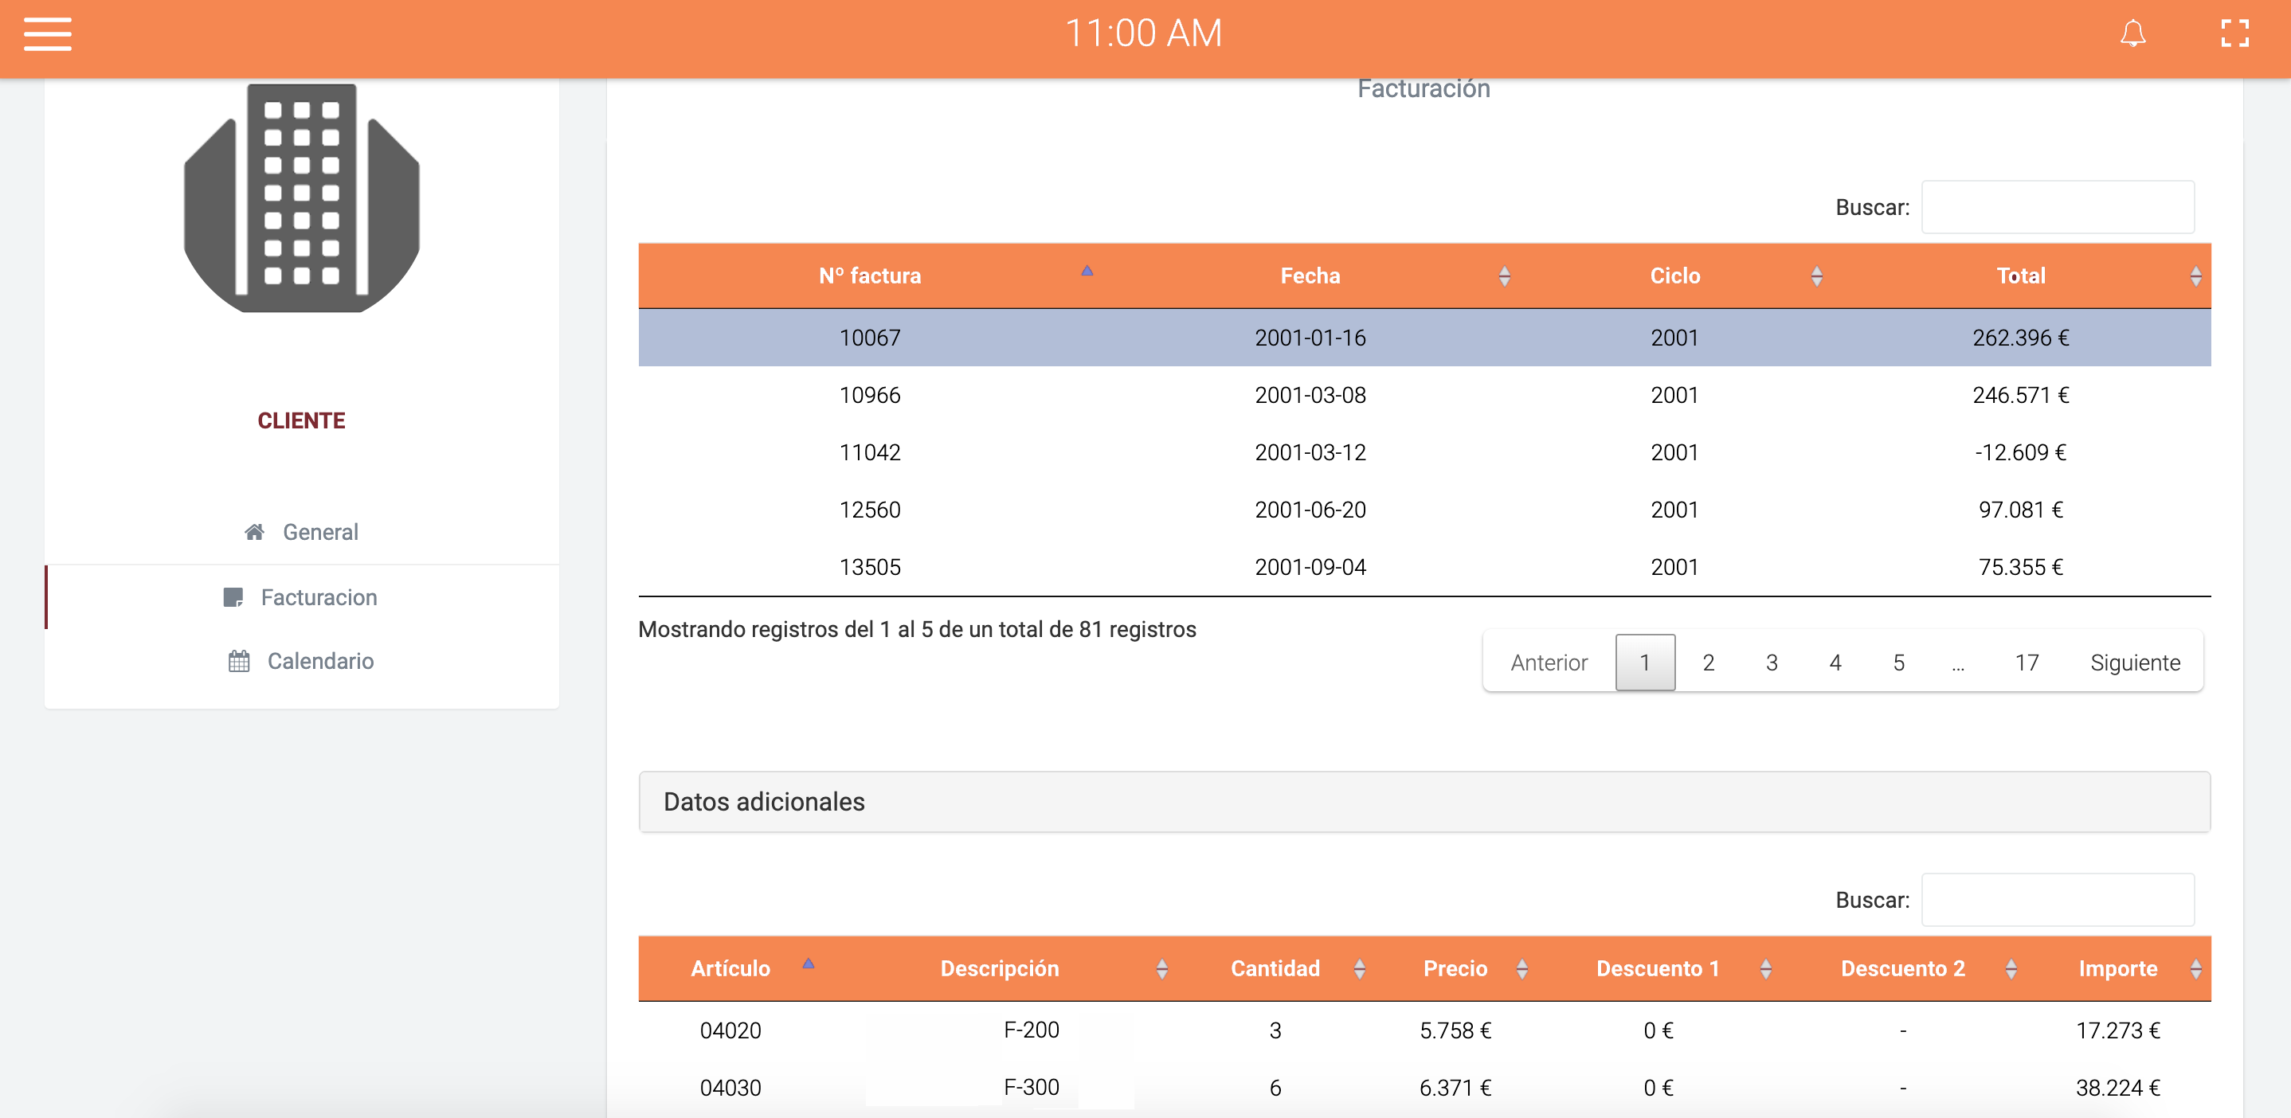Image resolution: width=2291 pixels, height=1118 pixels.
Task: Sort invoices by Ciclo column
Action: [x=1674, y=276]
